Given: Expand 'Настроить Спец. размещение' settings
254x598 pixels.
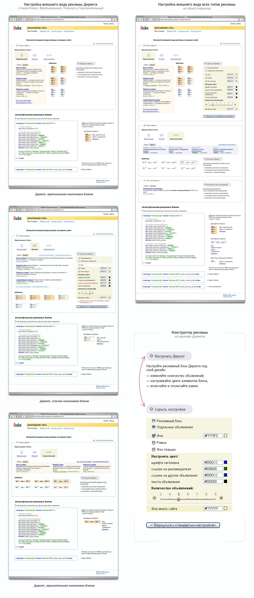Looking at the screenshot, I should (217, 184).
